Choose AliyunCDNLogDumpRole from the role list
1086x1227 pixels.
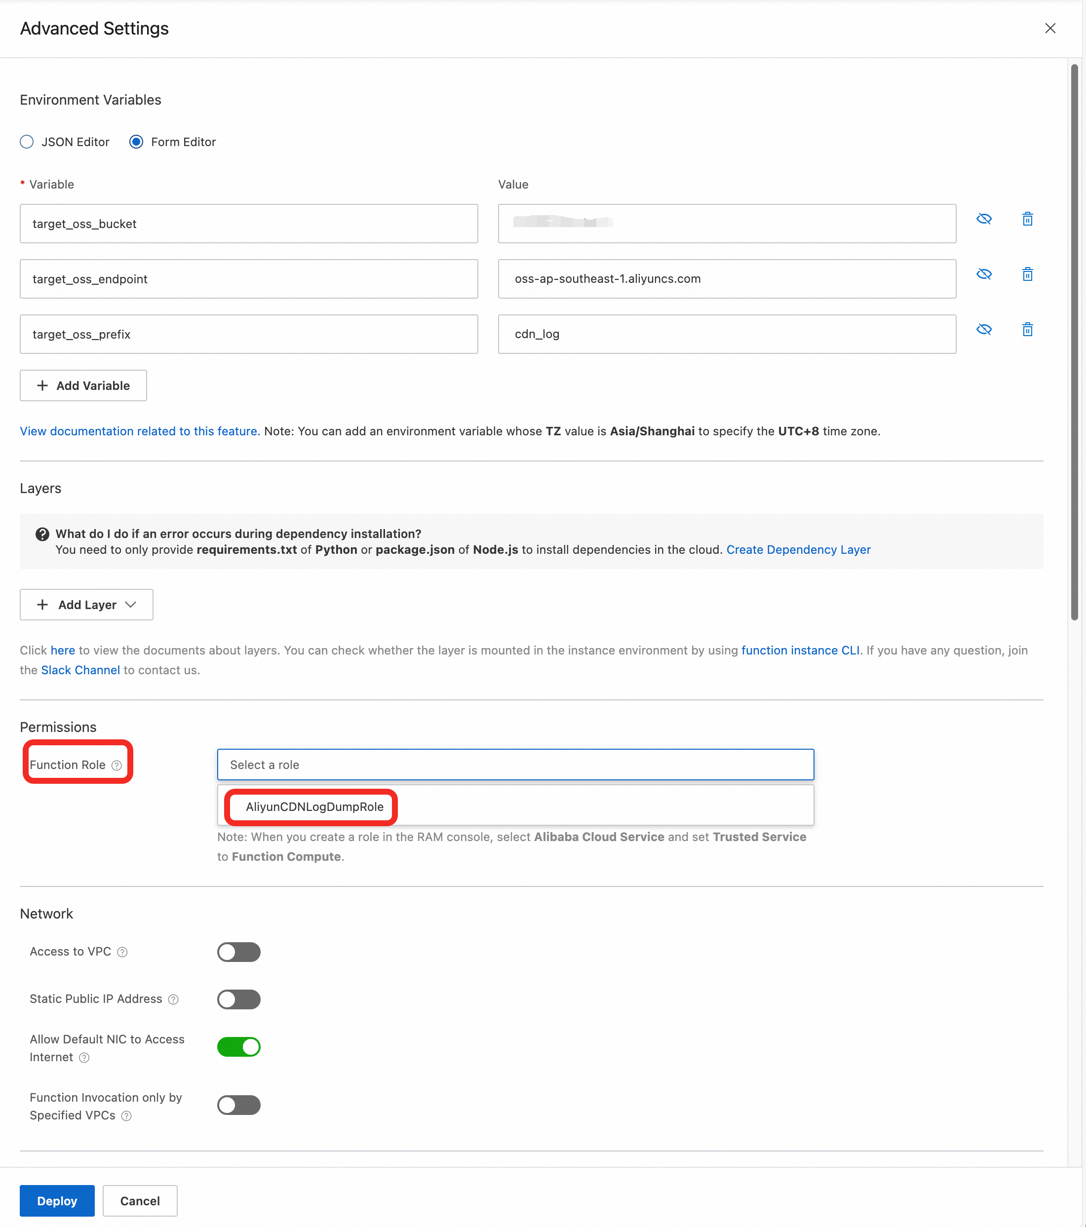point(314,807)
